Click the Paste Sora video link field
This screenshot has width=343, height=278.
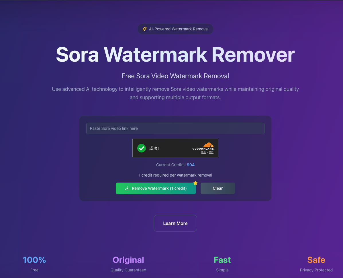pyautogui.click(x=175, y=128)
